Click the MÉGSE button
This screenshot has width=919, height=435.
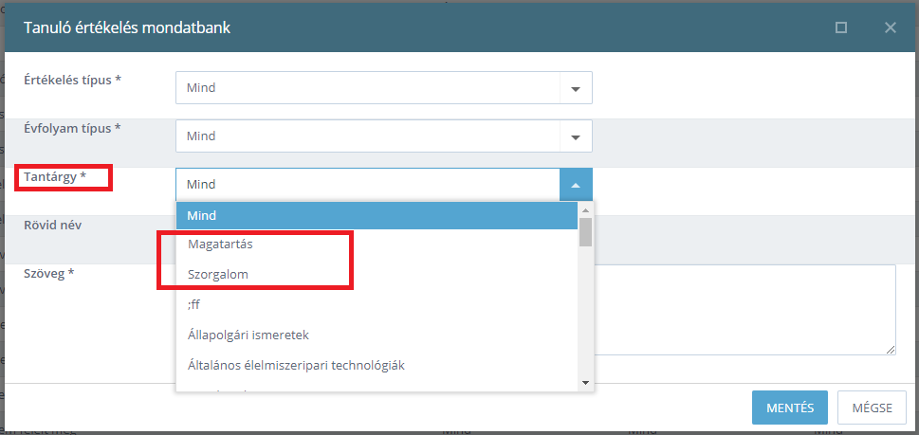pos(873,408)
